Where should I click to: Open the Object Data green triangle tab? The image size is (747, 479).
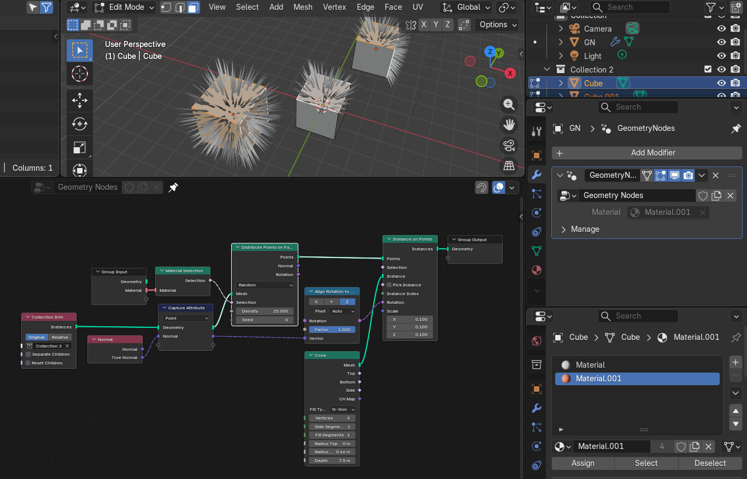pyautogui.click(x=537, y=251)
